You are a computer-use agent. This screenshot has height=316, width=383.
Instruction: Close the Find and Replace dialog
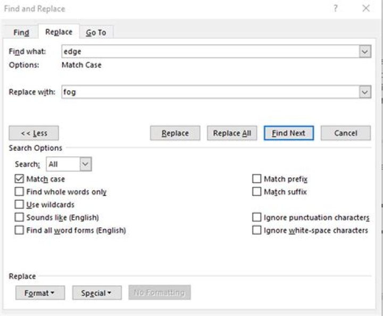[366, 8]
